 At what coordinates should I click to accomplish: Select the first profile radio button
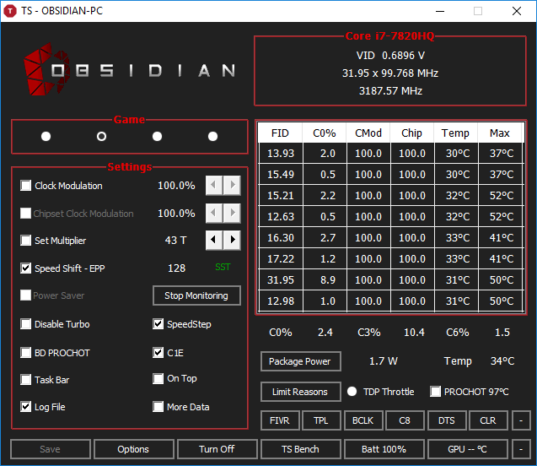(46, 136)
